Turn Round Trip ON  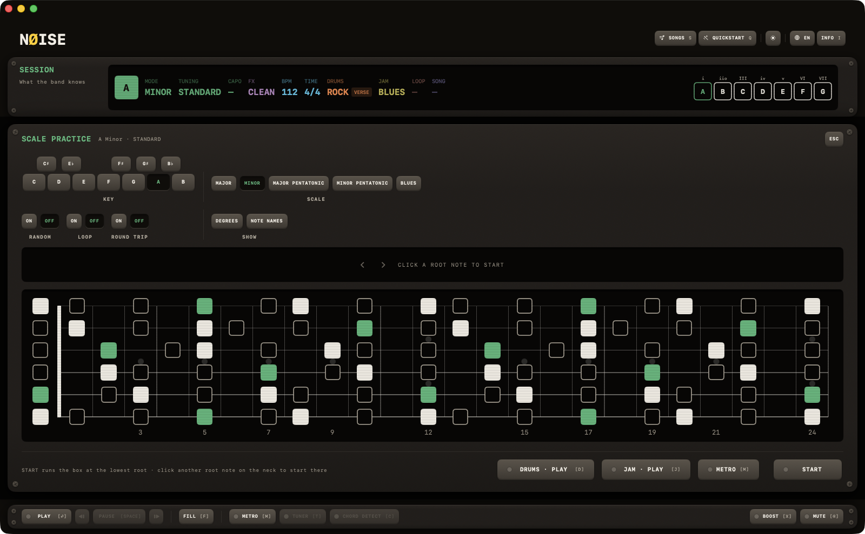(119, 221)
